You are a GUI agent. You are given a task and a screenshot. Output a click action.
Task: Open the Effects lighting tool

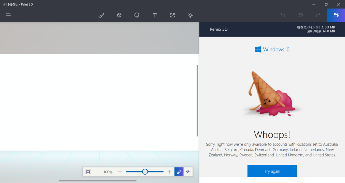coord(190,15)
